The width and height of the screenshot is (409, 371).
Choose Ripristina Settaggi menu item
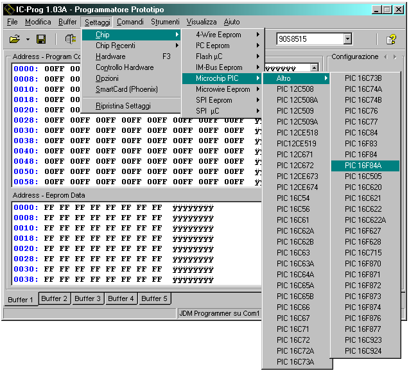(x=131, y=106)
